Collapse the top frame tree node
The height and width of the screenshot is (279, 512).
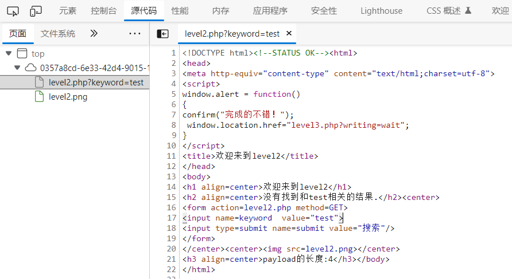pyautogui.click(x=9, y=53)
